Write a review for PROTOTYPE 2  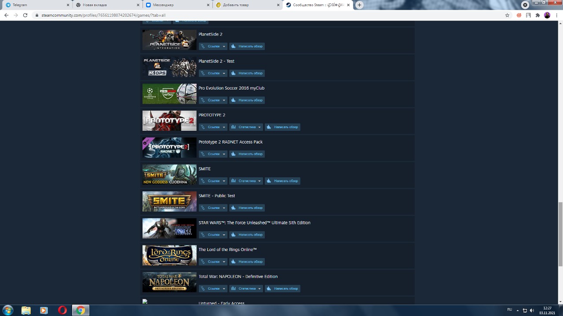[x=282, y=127]
